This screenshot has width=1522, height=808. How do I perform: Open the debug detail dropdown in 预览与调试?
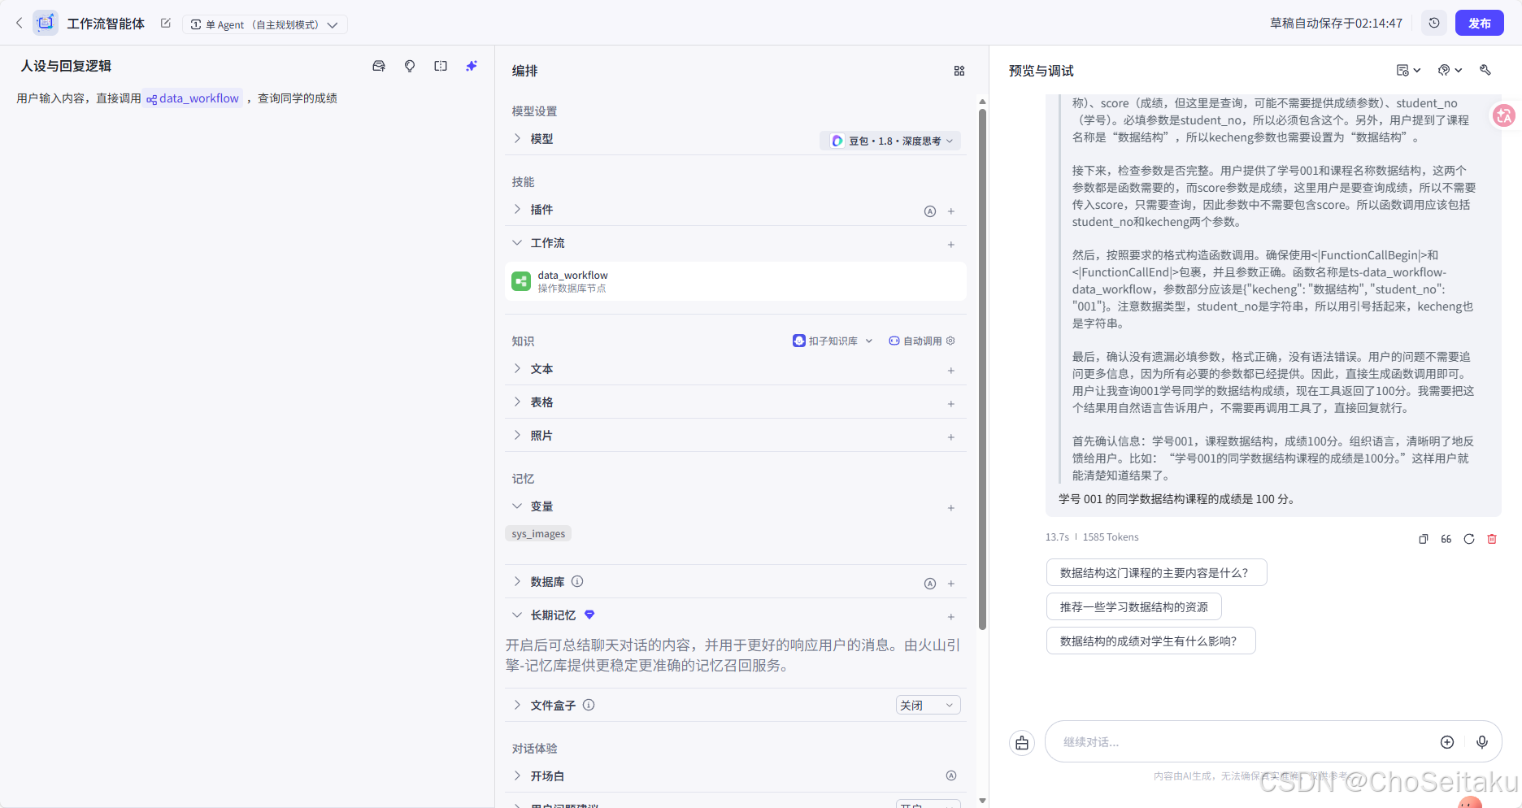[x=1408, y=71]
